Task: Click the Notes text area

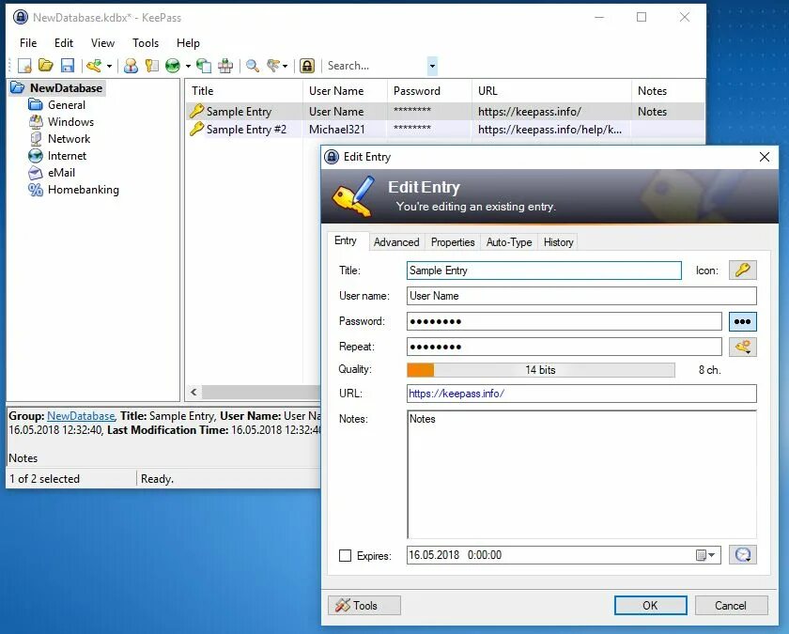Action: (x=581, y=474)
